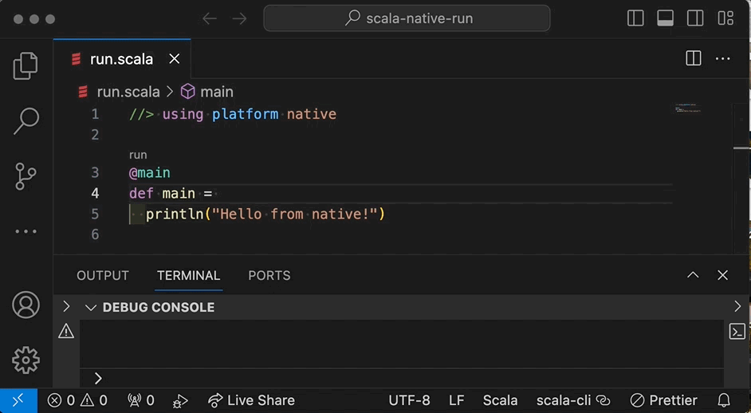Show additional views ellipsis in activity bar
This screenshot has height=413, width=751.
[x=26, y=231]
